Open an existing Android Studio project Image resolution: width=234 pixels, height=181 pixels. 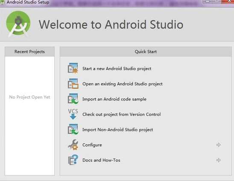click(x=123, y=84)
